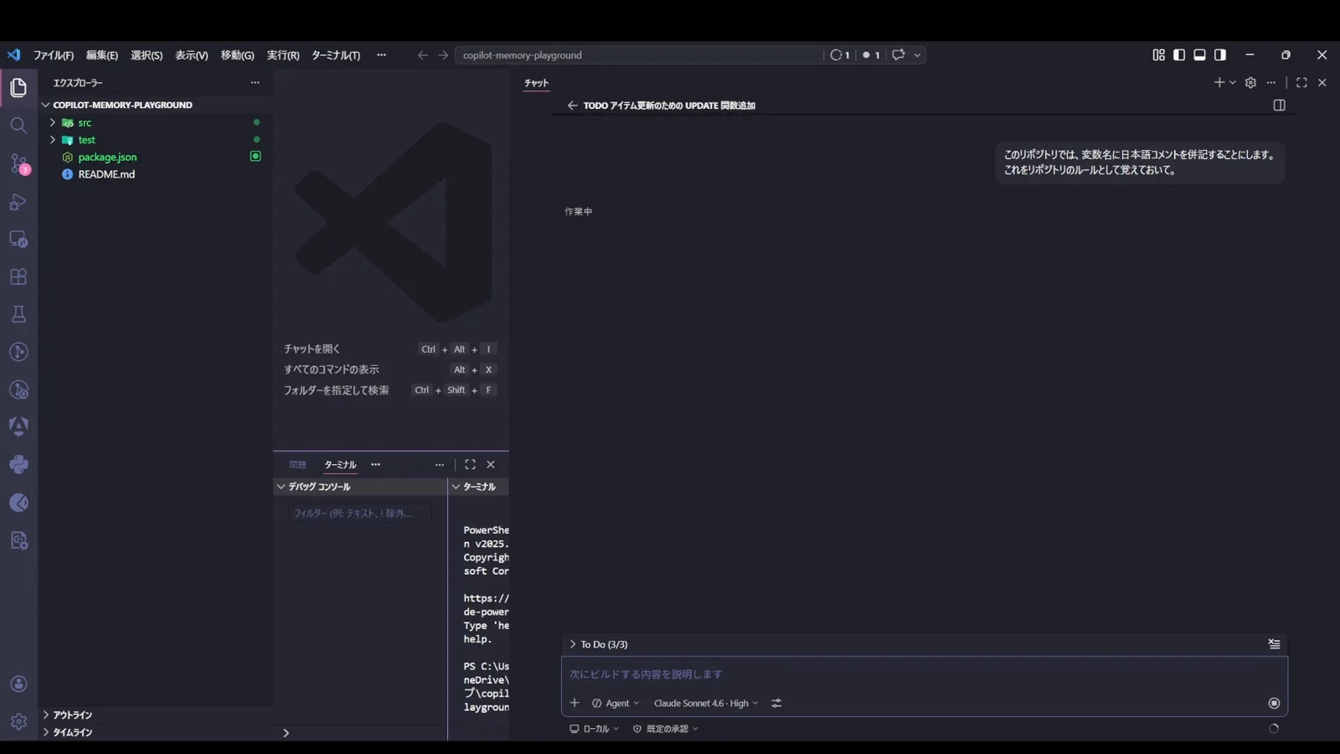Viewport: 1340px width, 754px height.
Task: Open the 編集(E) menu
Action: (x=102, y=55)
